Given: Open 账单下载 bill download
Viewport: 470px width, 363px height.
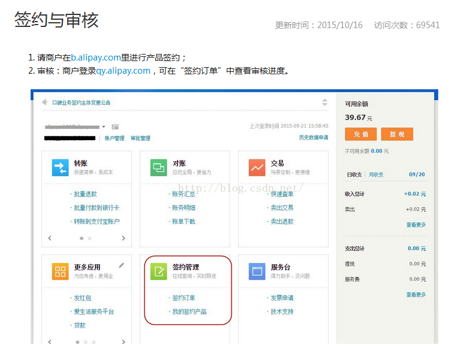Looking at the screenshot, I should click(x=183, y=222).
